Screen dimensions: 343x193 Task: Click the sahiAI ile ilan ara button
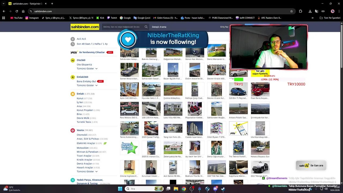pyautogui.click(x=311, y=166)
